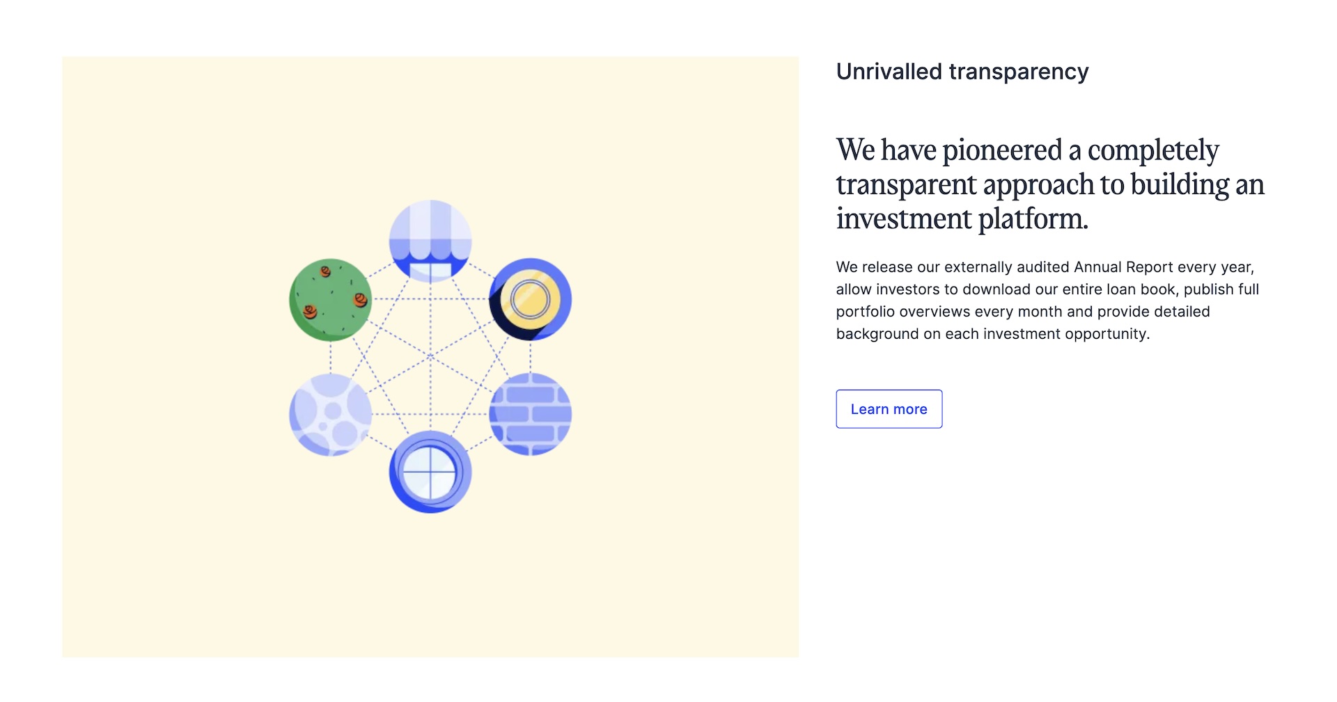Click "background on each investment opportunity." line
The height and width of the screenshot is (702, 1337).
[992, 334]
